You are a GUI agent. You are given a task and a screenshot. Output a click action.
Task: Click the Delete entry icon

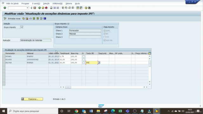coord(27,18)
